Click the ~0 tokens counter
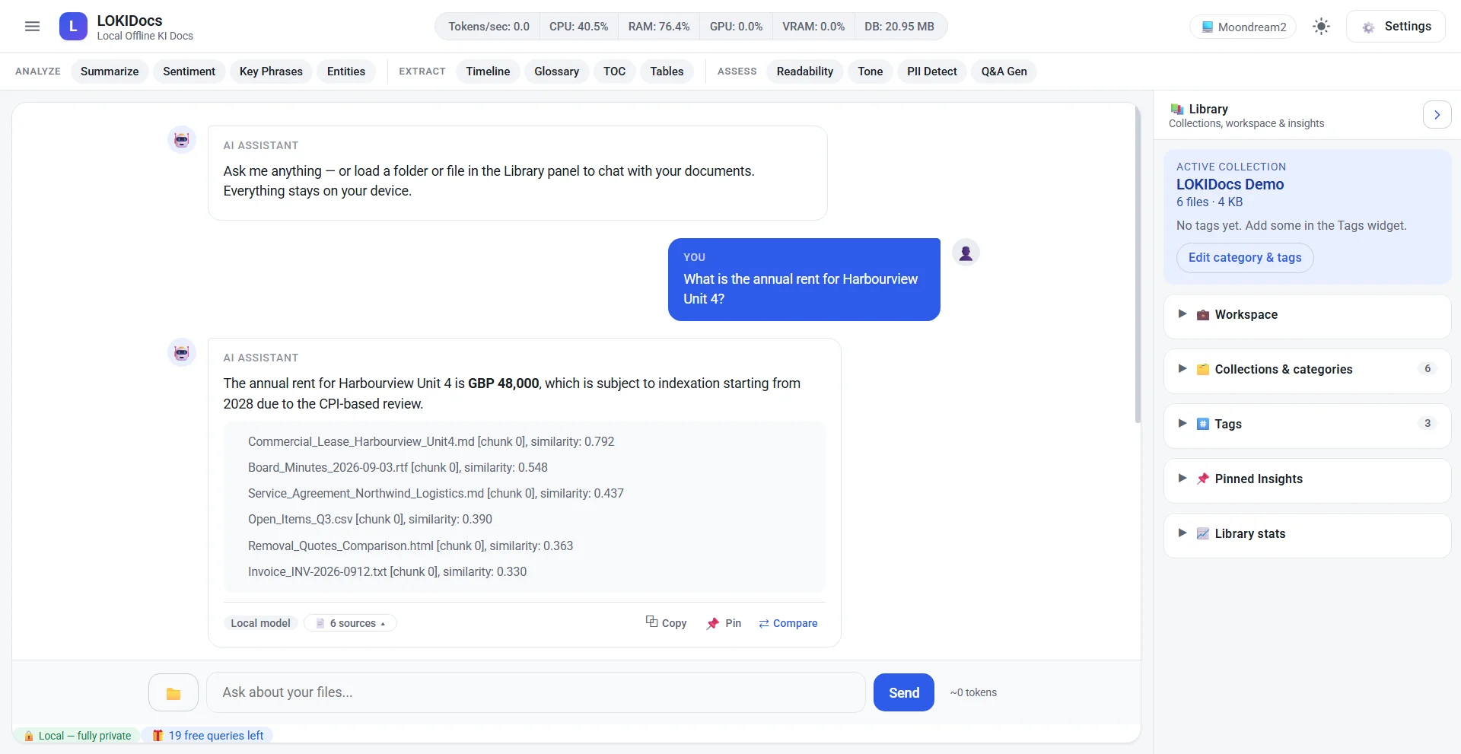Screen dimensions: 1461x754 [x=973, y=692]
